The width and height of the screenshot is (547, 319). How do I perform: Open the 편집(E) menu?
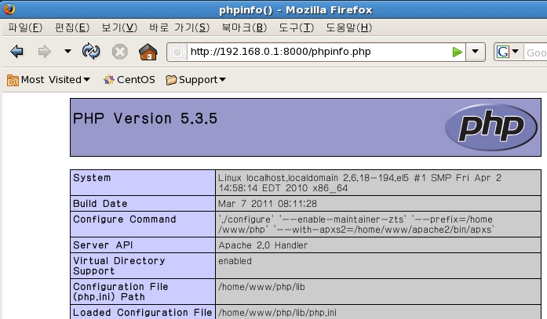(x=72, y=27)
